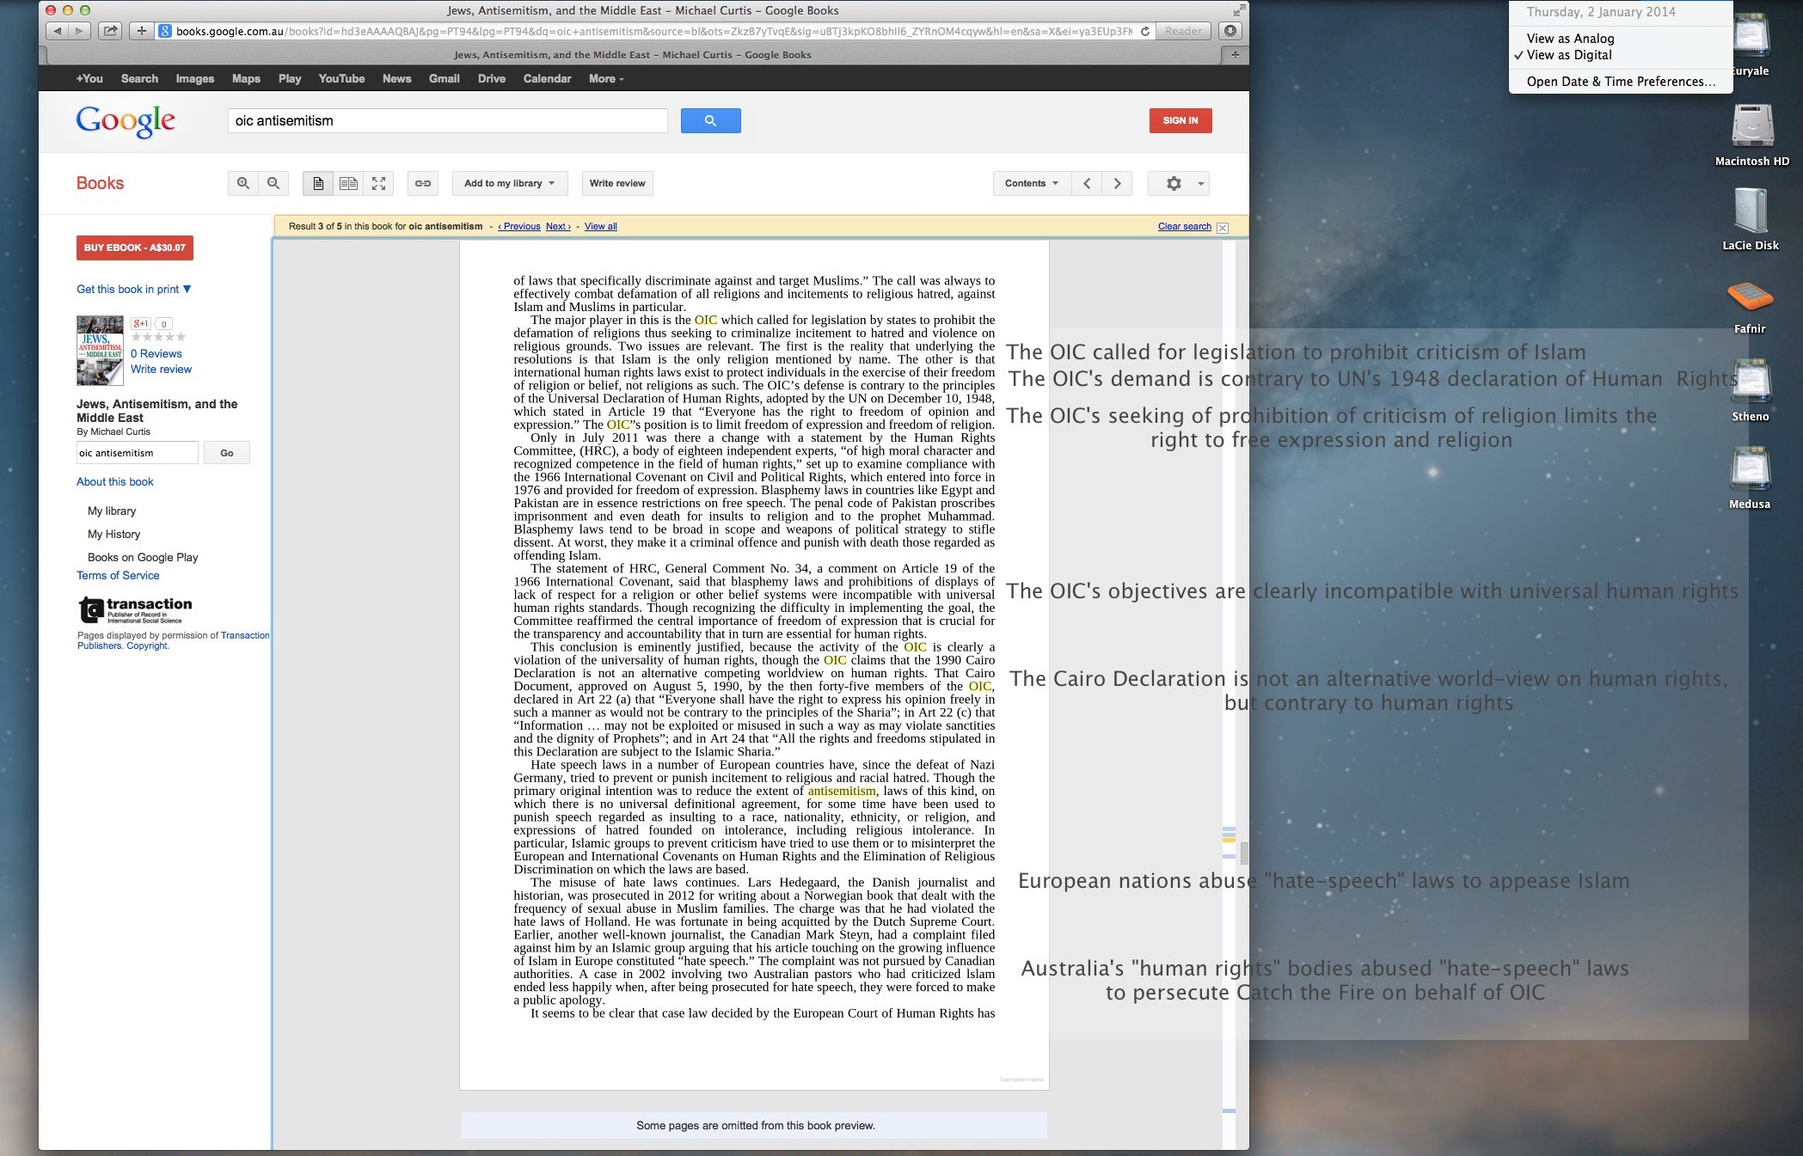Open the 0 Reviews link
The image size is (1803, 1156).
pyautogui.click(x=156, y=353)
